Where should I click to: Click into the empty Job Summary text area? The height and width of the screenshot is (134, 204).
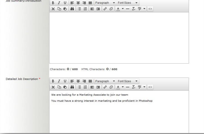[x=119, y=38]
